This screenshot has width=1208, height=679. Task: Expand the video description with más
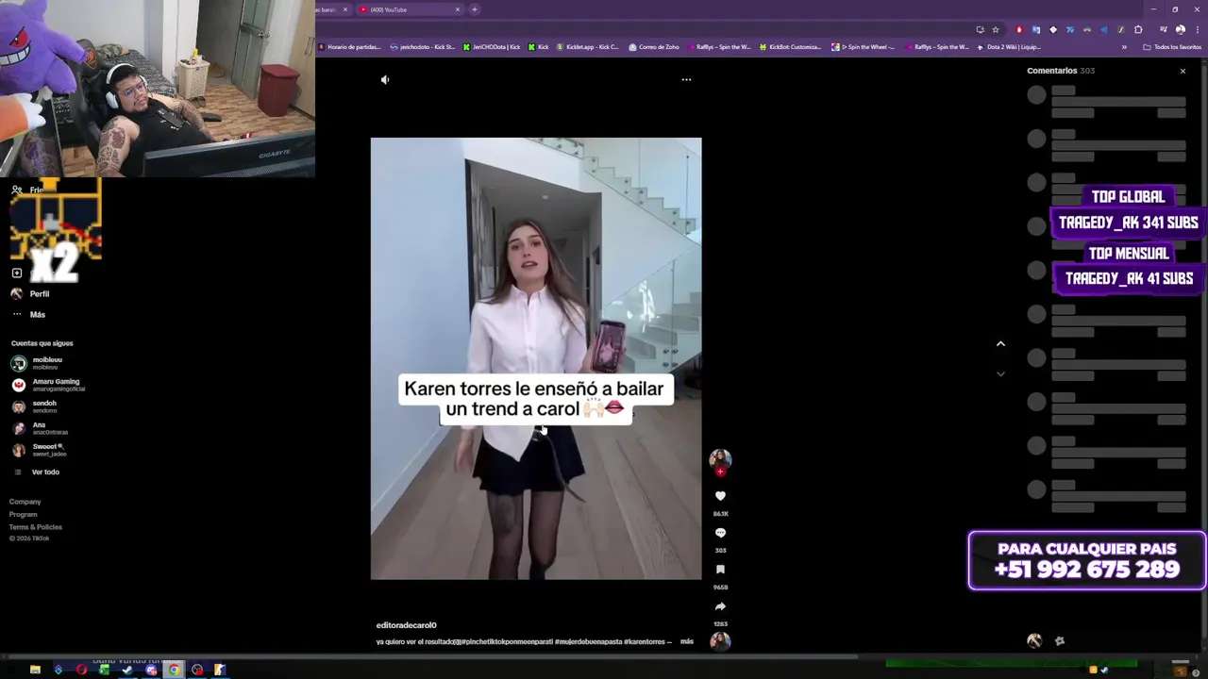[x=687, y=641]
